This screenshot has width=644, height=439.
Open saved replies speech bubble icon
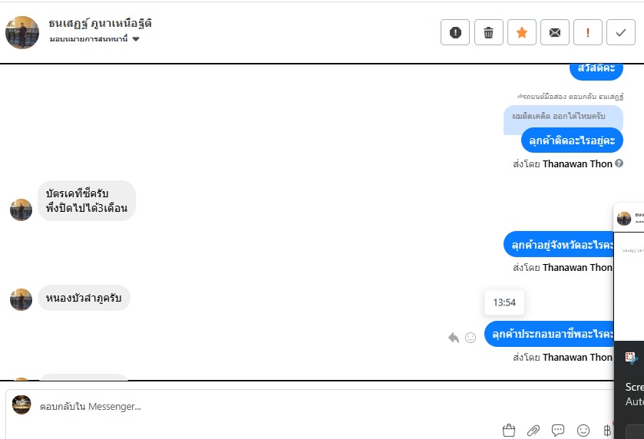click(558, 430)
